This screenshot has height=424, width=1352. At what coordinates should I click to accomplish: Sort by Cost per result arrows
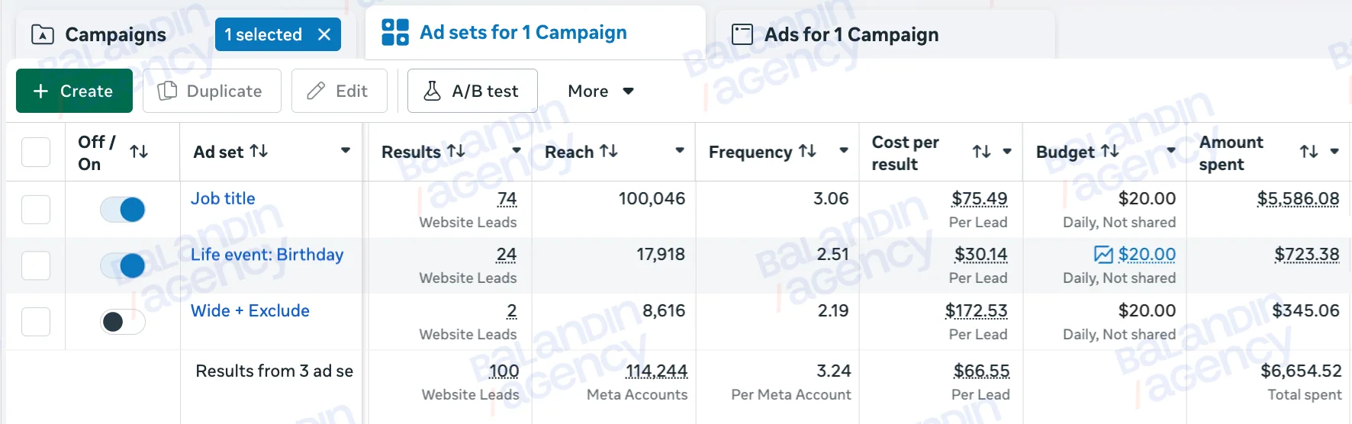[x=982, y=152]
